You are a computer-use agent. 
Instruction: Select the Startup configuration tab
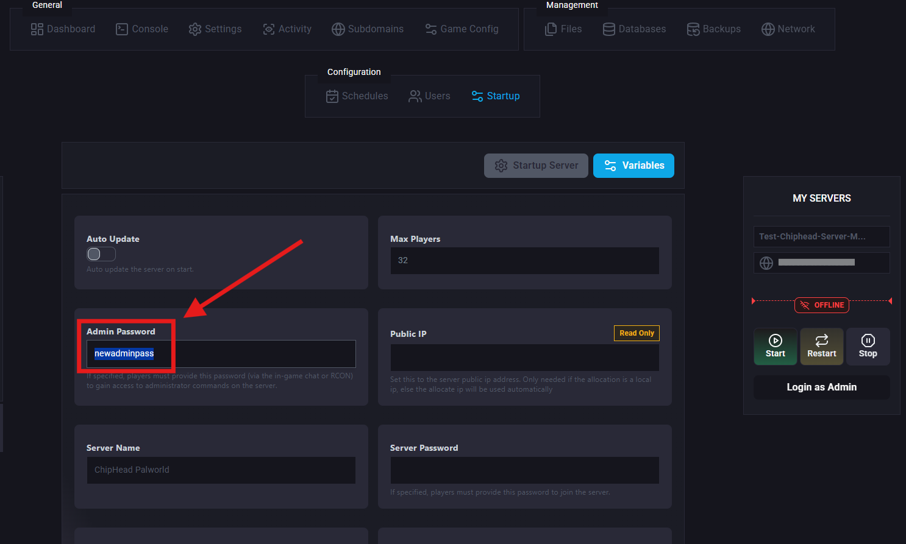(x=496, y=96)
